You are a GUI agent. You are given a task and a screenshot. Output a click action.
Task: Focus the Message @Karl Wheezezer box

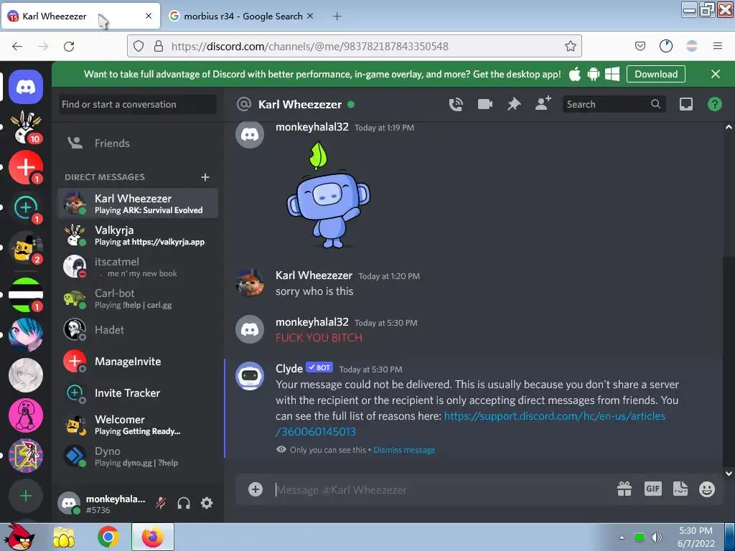pyautogui.click(x=441, y=489)
